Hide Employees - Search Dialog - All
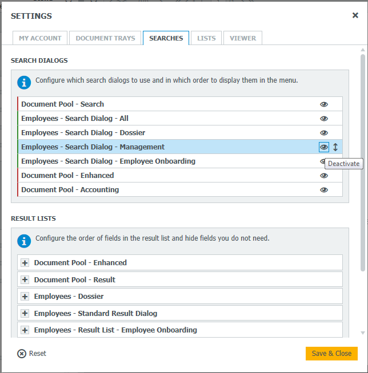Viewport: 368px width, 373px height. (324, 119)
